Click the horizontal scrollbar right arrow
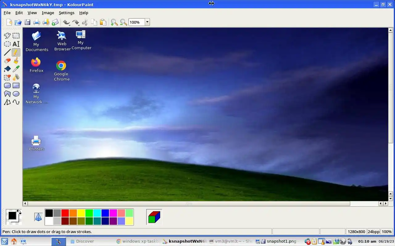Screen dimensions: 395x246 coord(385,203)
